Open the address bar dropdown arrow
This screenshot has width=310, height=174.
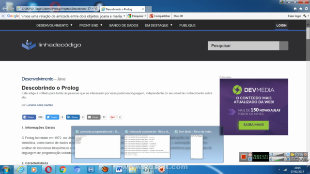click(93, 9)
